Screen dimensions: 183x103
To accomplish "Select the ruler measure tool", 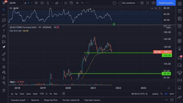I will (4, 54).
